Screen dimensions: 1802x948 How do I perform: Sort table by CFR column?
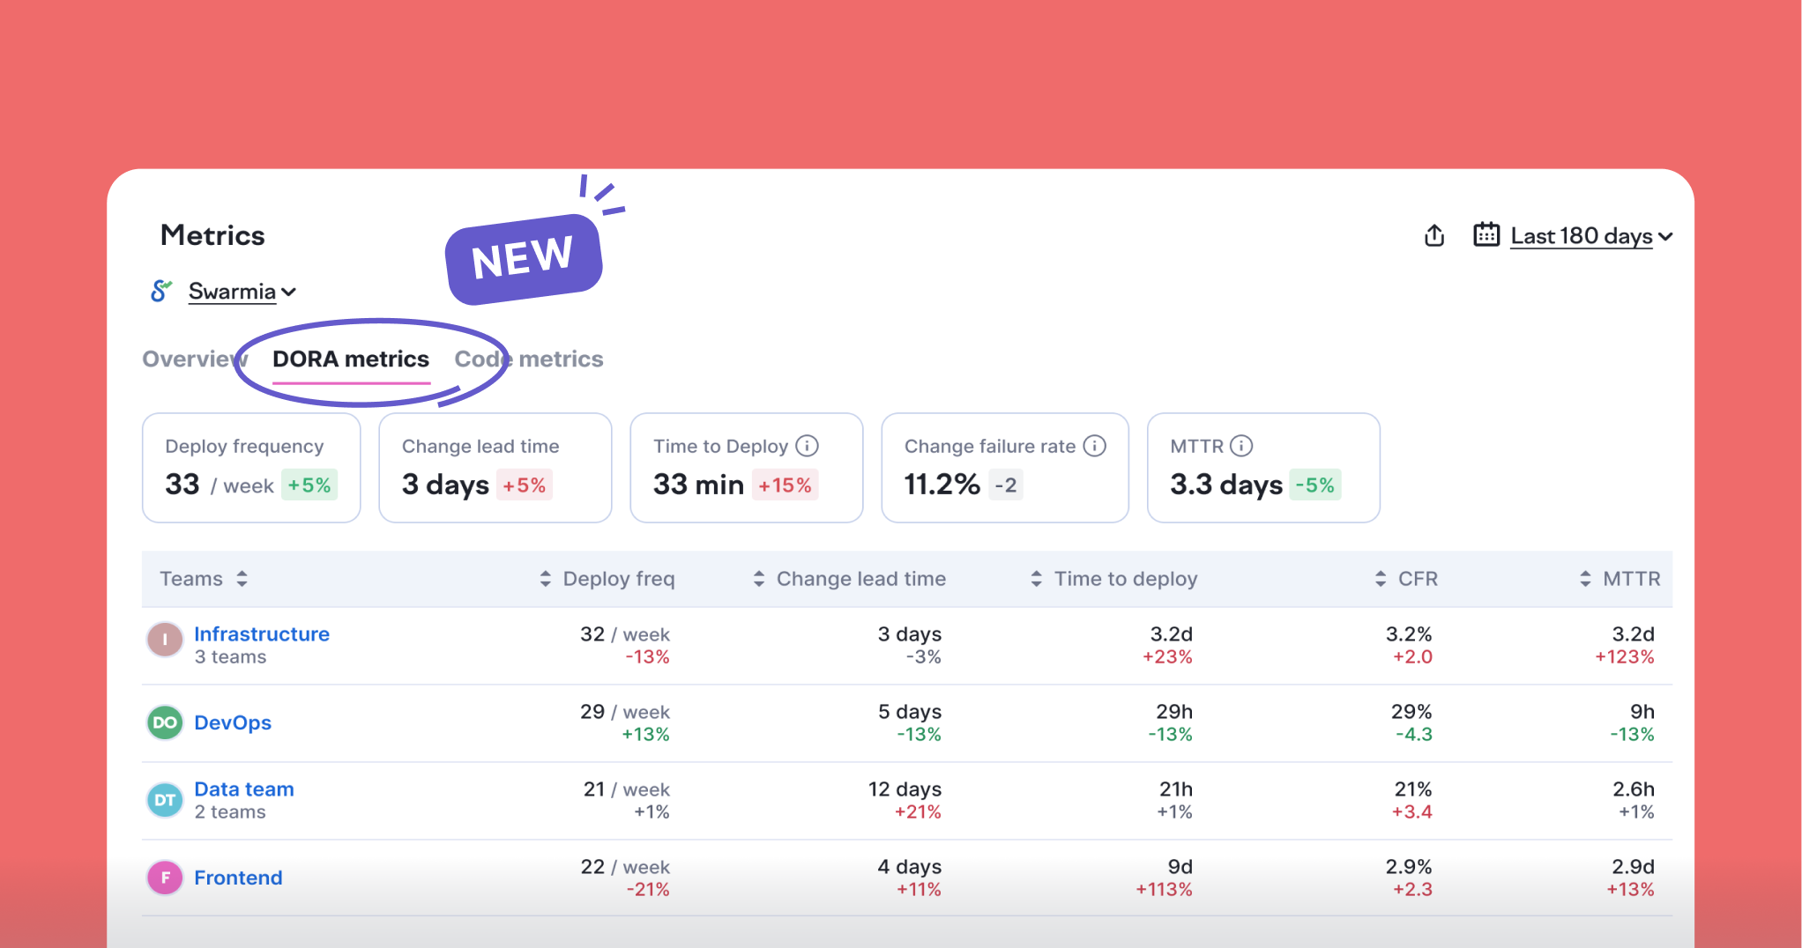pos(1381,579)
